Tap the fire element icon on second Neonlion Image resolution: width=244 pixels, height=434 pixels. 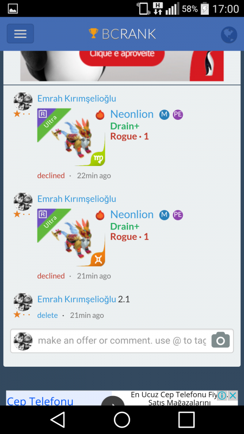(100, 215)
